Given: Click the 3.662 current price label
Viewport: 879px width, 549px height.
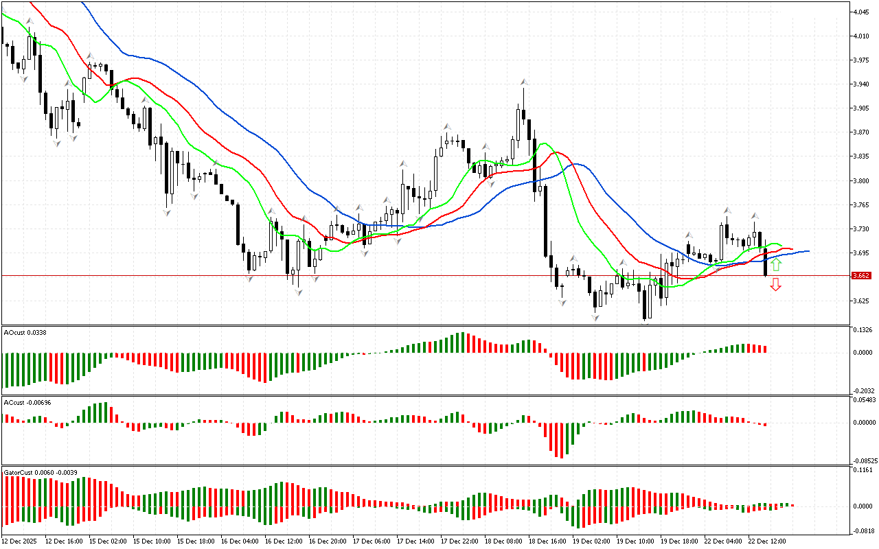Looking at the screenshot, I should 860,276.
